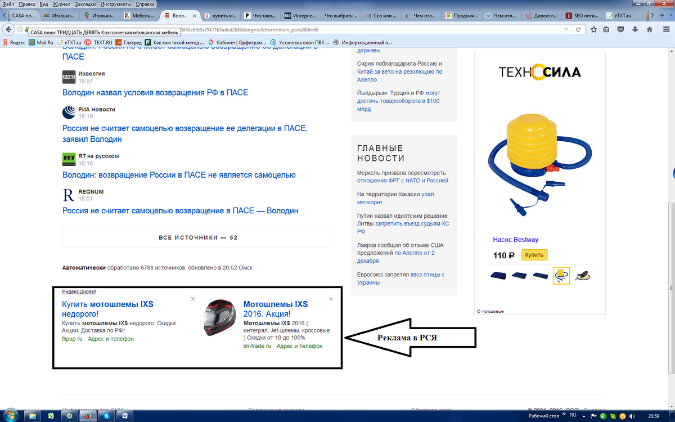Bookmark this page with the star icon

(x=595, y=29)
